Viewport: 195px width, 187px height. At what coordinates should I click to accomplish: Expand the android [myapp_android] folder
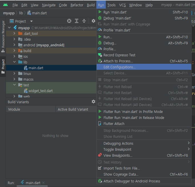(x=14, y=45)
